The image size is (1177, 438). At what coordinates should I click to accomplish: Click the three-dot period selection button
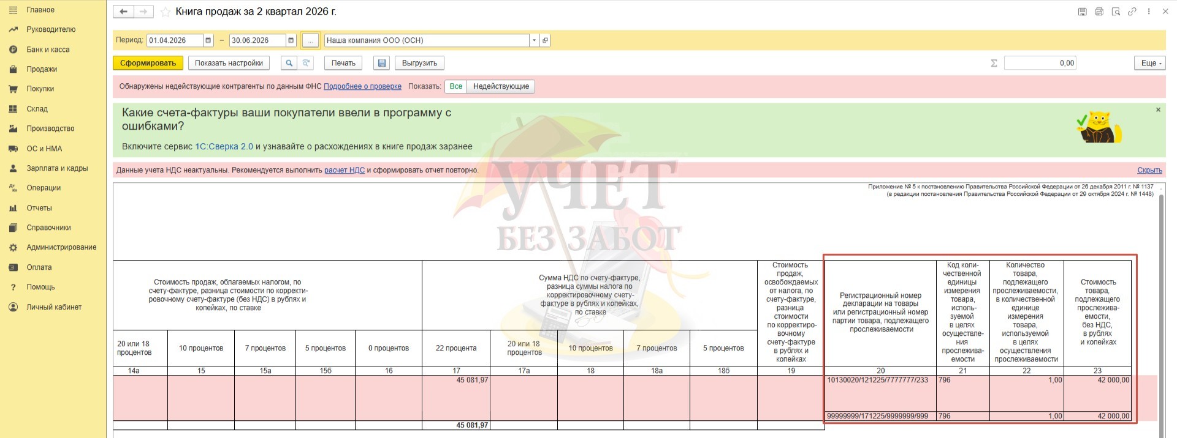[310, 40]
